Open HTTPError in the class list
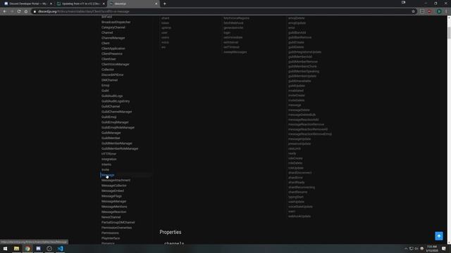The image size is (451, 253). tap(109, 154)
